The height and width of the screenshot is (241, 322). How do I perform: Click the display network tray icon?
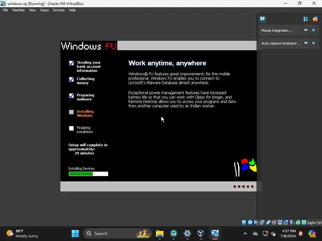tap(265, 233)
